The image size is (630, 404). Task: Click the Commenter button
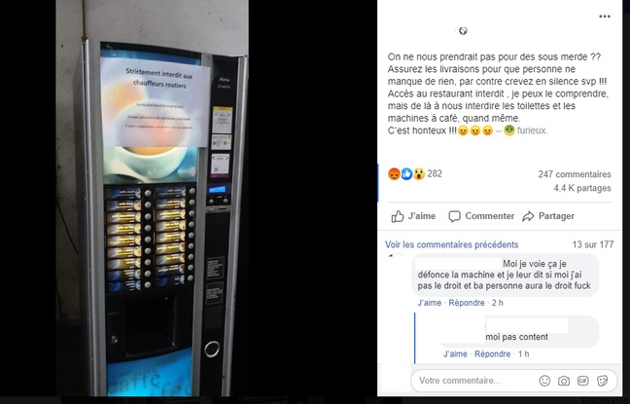coord(481,216)
